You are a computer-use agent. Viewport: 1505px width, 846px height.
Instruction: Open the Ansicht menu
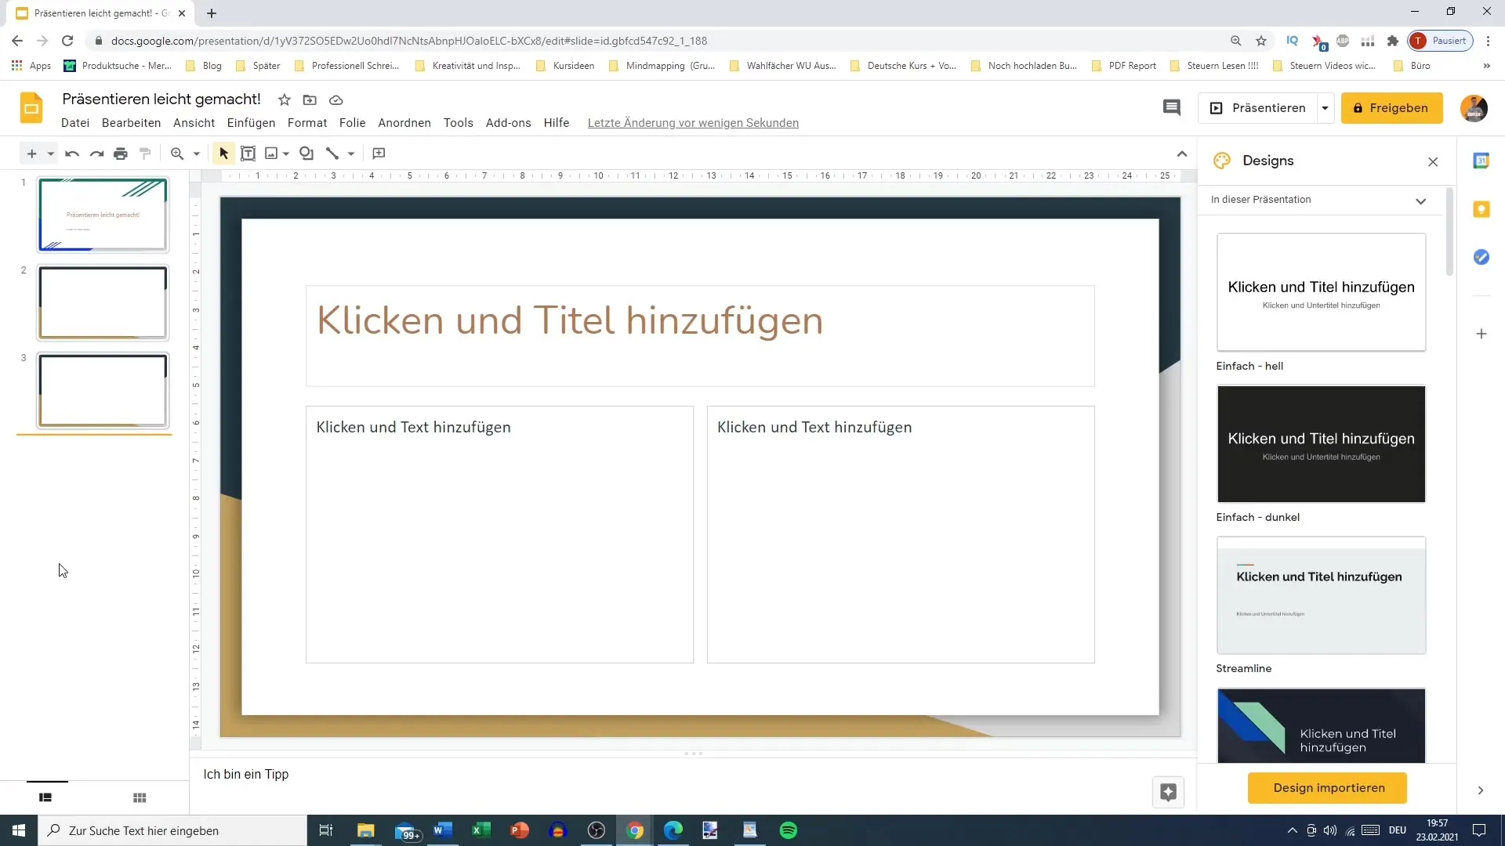[x=194, y=123]
